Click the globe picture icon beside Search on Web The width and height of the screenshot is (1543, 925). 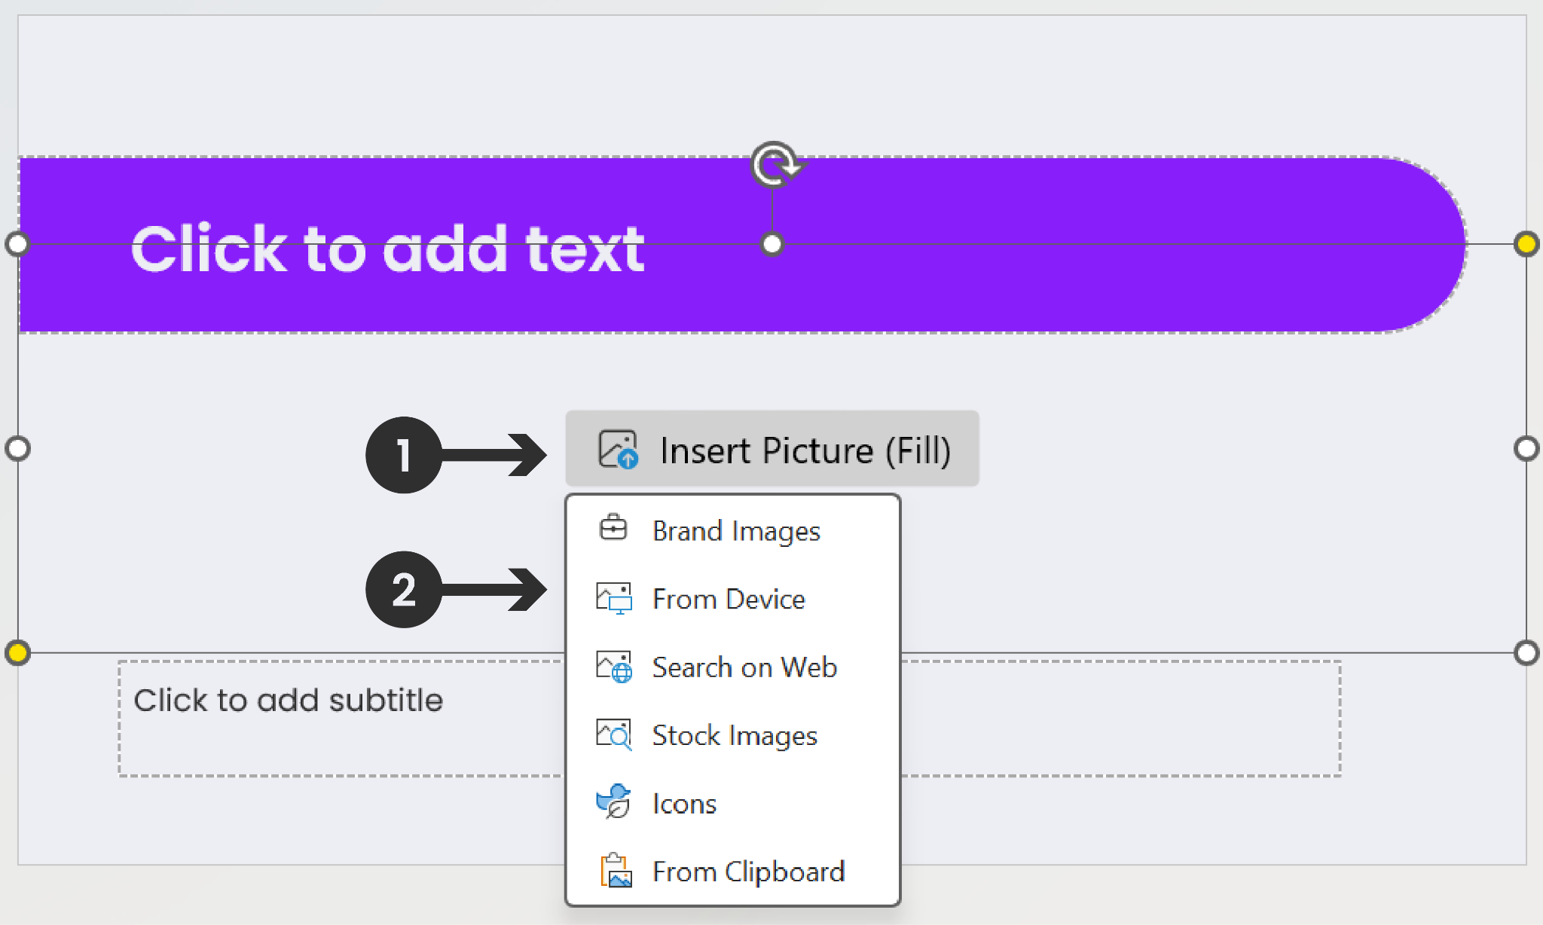click(x=614, y=667)
